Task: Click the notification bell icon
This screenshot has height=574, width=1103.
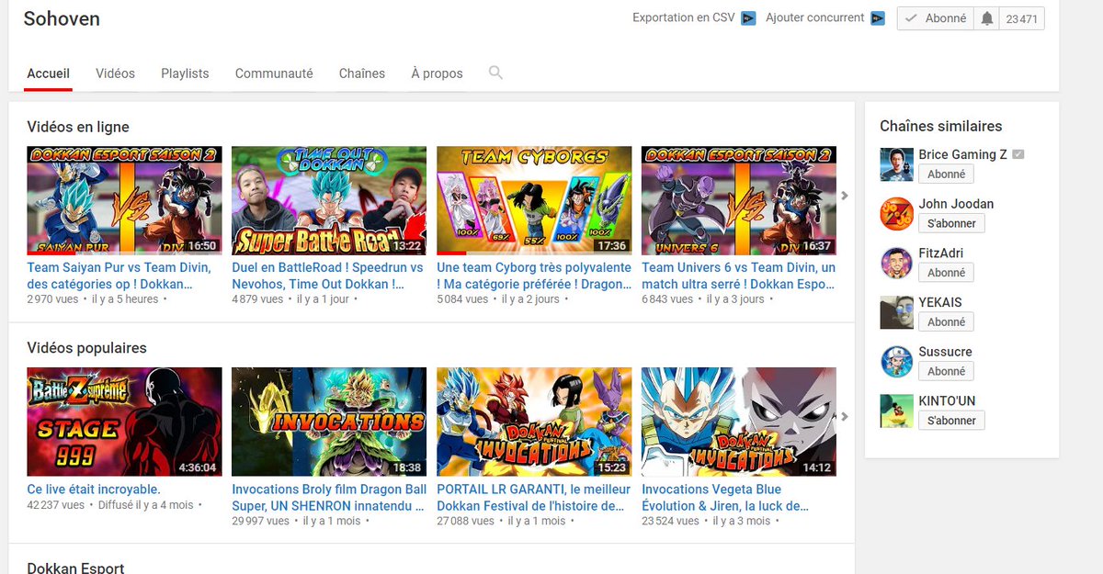Action: (987, 18)
